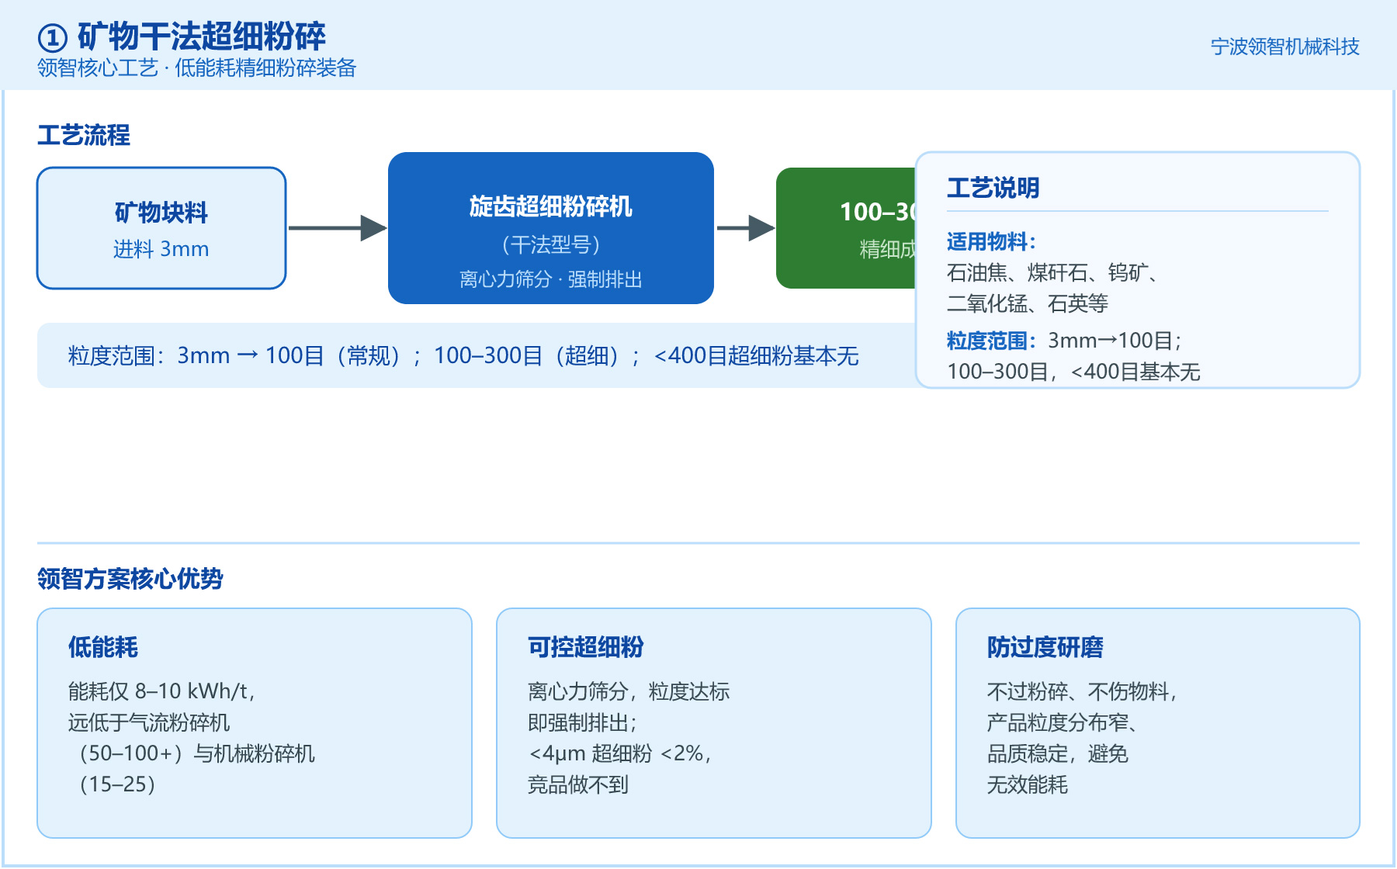
Task: Select the 工艺流程 section heading
Action: point(84,135)
